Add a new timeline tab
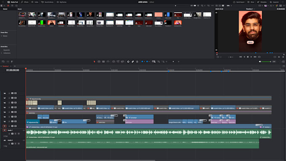This screenshot has height=161, width=286. (15, 66)
